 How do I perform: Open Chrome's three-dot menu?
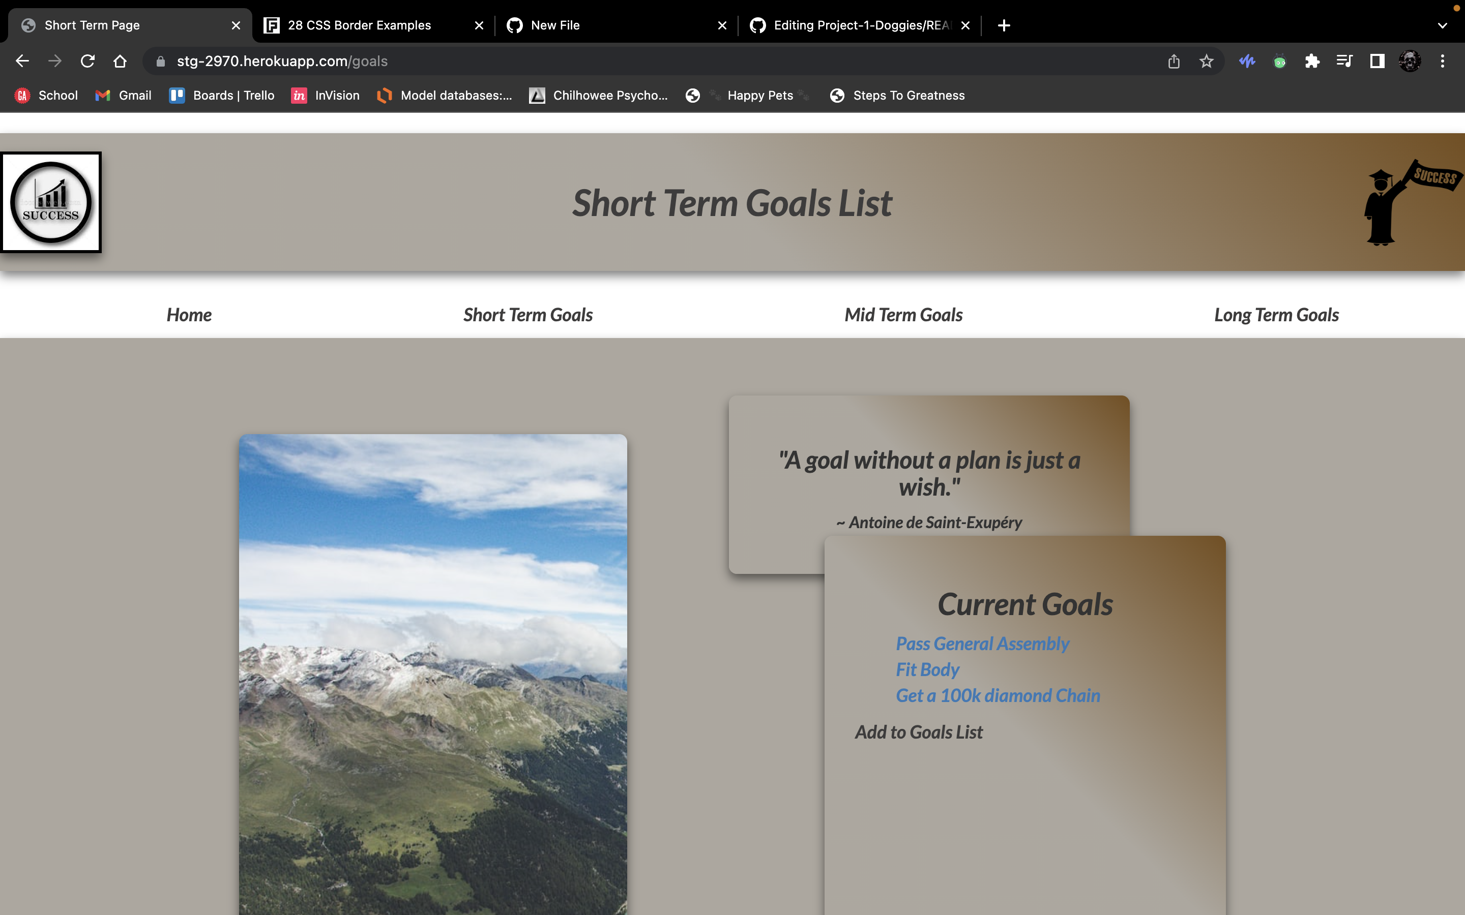tap(1442, 60)
